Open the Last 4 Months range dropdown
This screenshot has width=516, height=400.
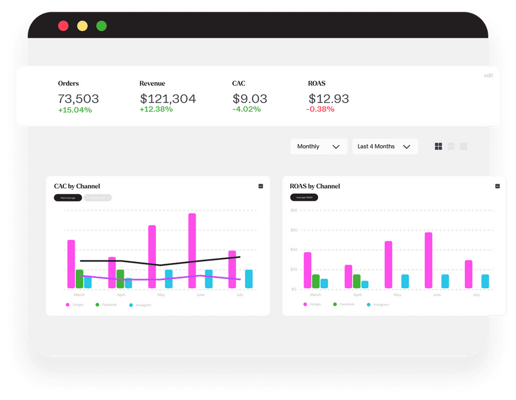pyautogui.click(x=385, y=146)
